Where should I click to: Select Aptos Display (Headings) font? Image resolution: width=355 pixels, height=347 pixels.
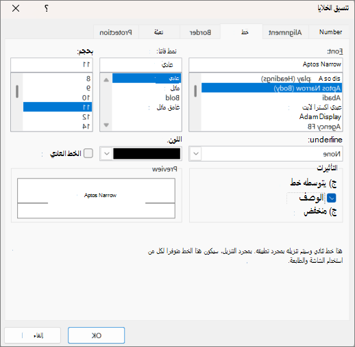tap(271, 79)
